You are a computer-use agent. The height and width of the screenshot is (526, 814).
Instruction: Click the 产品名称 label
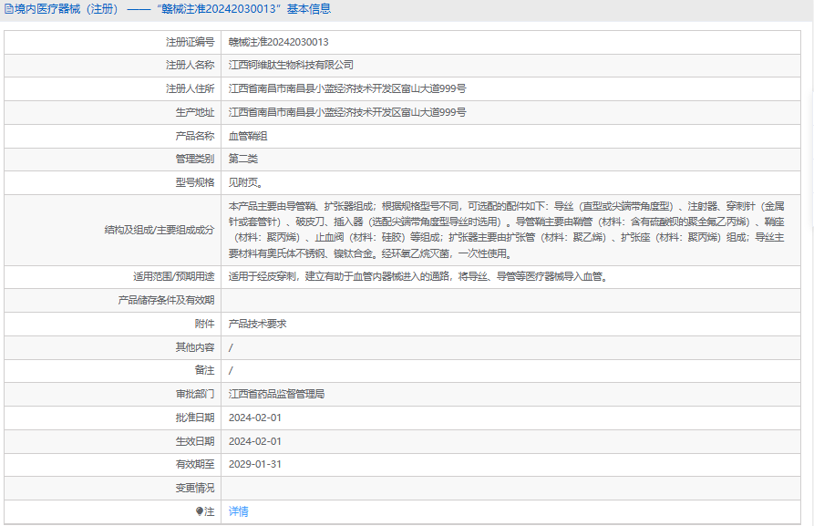(x=195, y=136)
